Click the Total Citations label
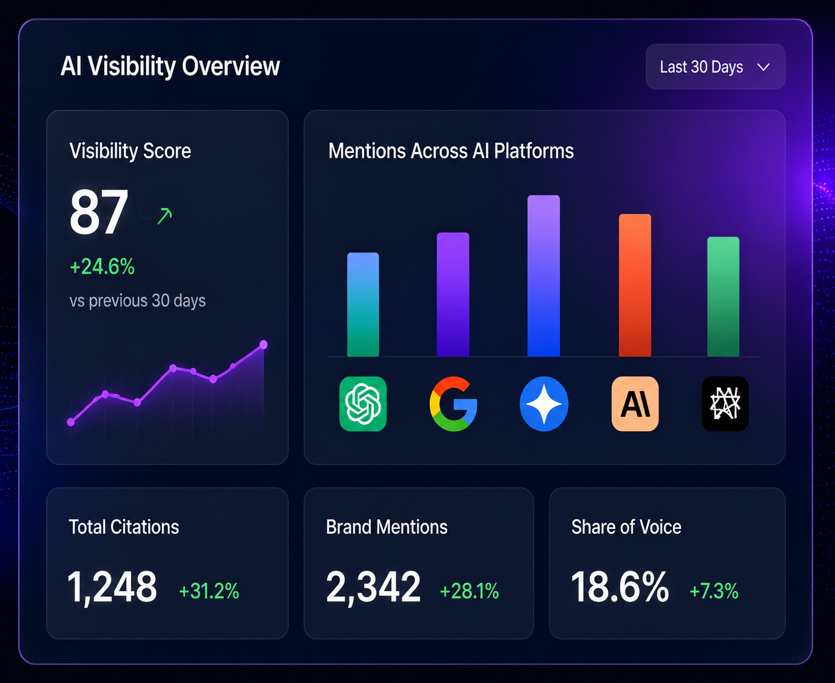Screen dimensions: 835x683 point(124,527)
